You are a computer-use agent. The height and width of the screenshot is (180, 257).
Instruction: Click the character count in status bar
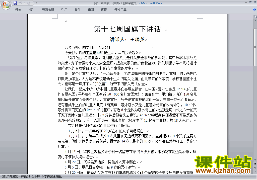[x=32, y=176]
